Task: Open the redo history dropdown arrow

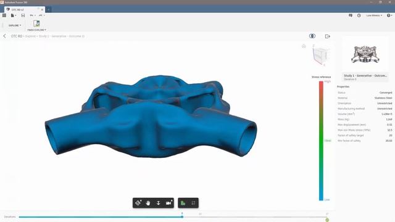Action: [44, 15]
